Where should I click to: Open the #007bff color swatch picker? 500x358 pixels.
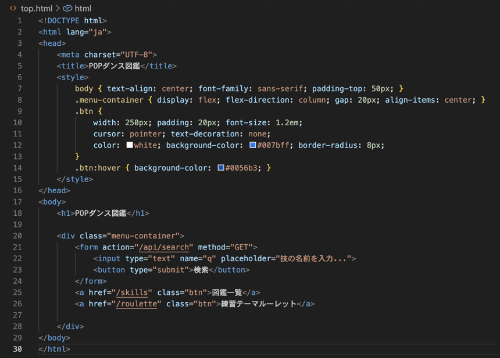pyautogui.click(x=252, y=145)
